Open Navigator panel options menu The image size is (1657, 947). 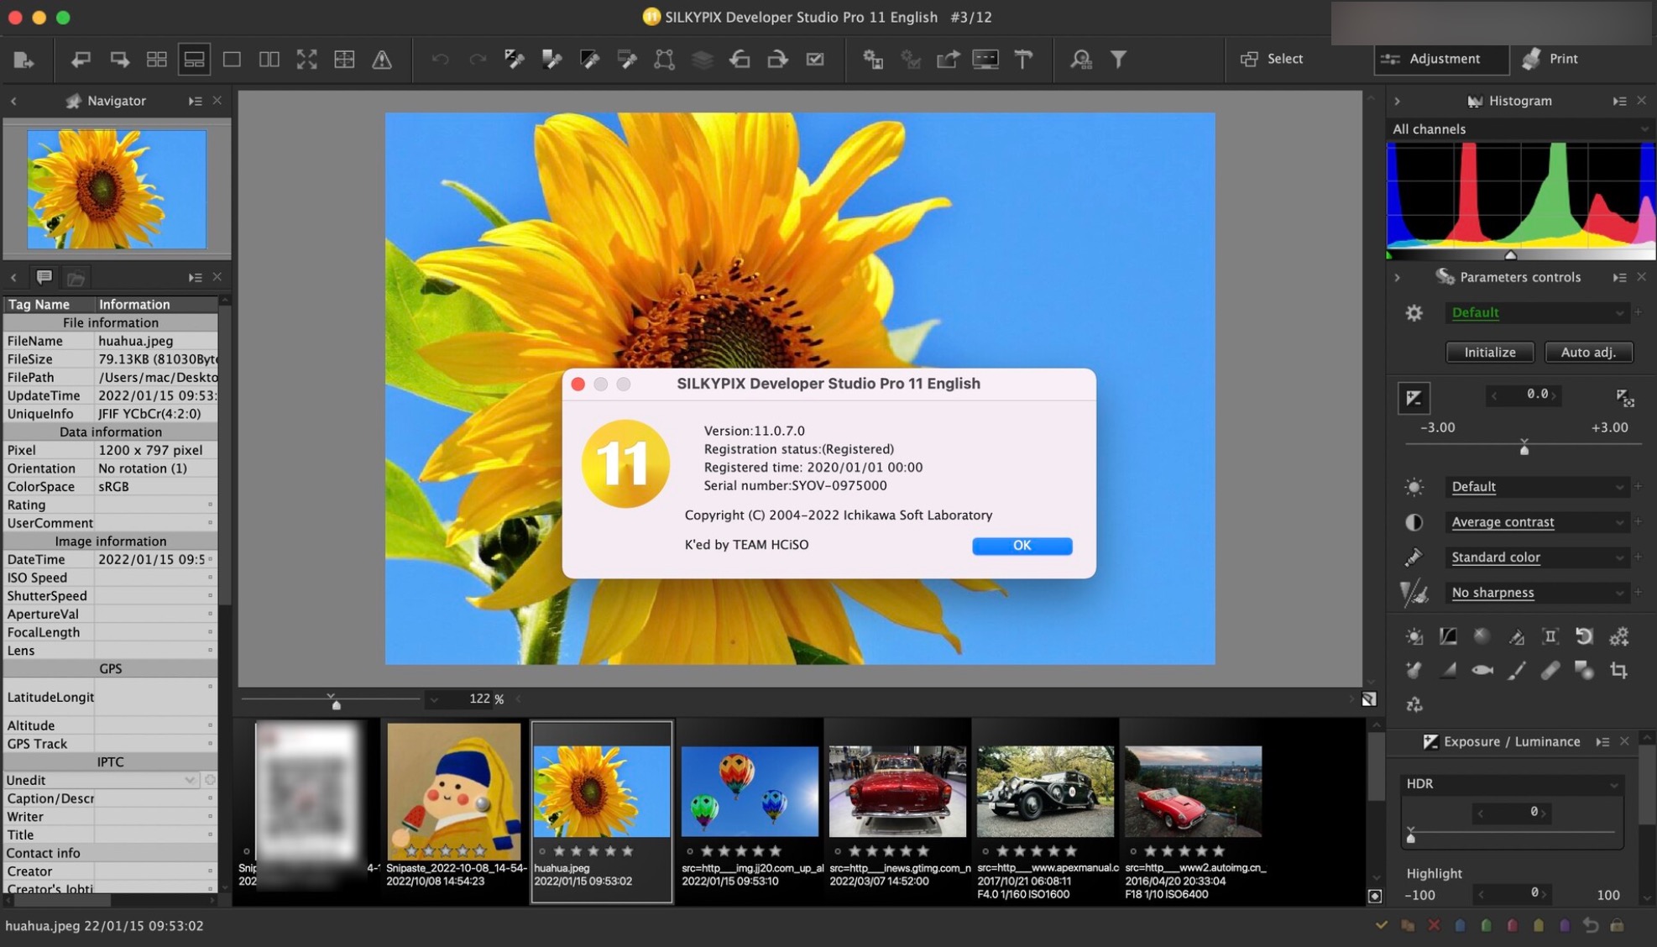click(x=195, y=101)
